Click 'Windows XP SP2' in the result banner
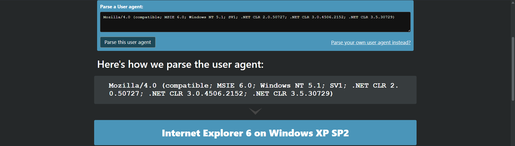515x146 pixels. coord(309,133)
